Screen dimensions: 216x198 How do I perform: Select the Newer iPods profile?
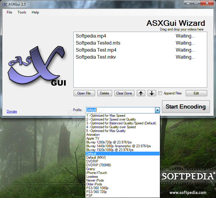coord(123,180)
